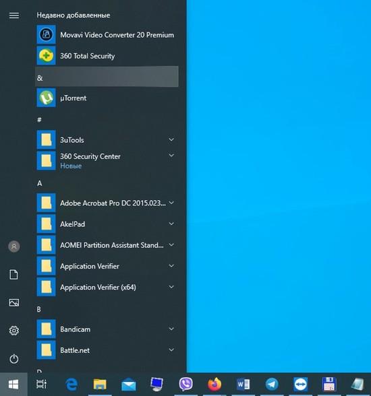Expand the Application Verifier chevron
371x396 pixels.
pyautogui.click(x=171, y=265)
